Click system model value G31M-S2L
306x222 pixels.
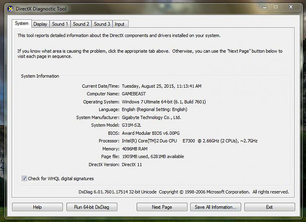131,125
